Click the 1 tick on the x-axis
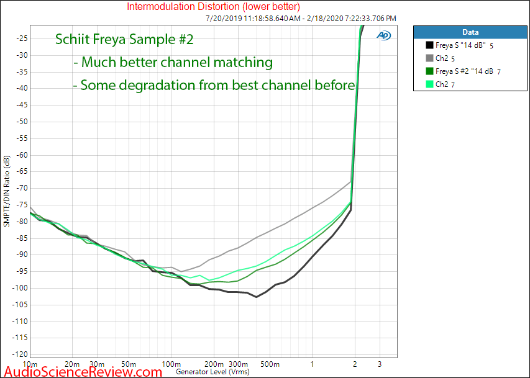Image resolution: width=530 pixels, height=378 pixels. (312, 364)
